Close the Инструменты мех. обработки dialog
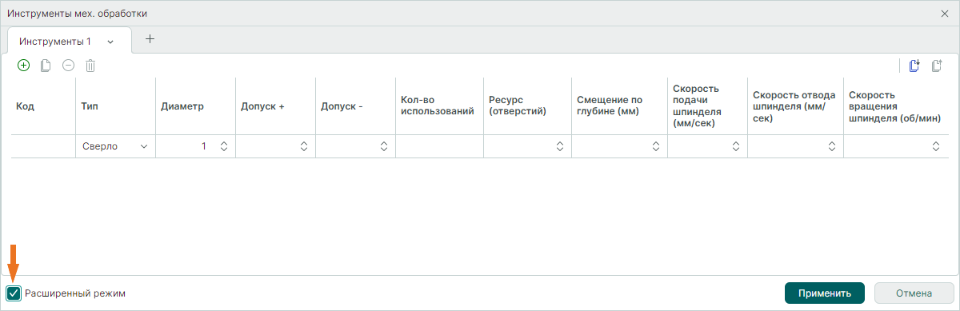 [944, 14]
